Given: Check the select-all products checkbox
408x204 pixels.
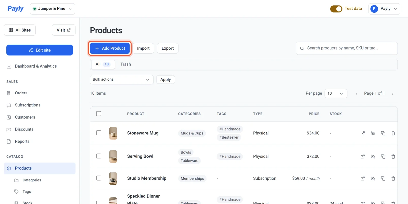Looking at the screenshot, I should [99, 114].
